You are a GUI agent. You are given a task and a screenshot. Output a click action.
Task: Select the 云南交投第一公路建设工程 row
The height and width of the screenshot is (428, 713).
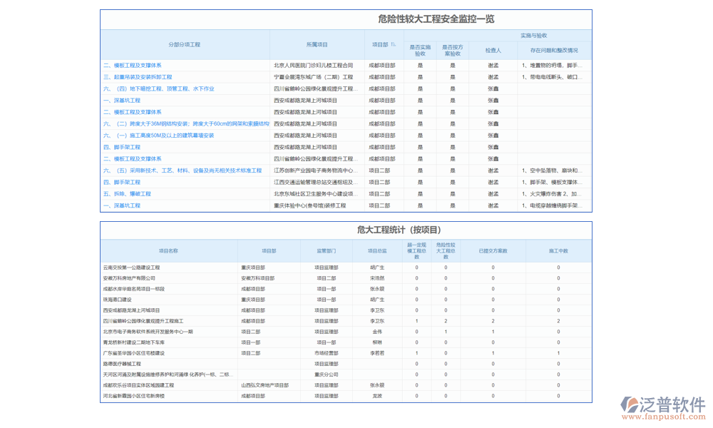click(x=131, y=267)
